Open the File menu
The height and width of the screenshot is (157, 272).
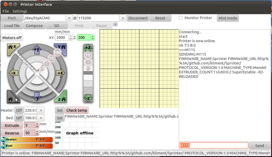(x=6, y=11)
